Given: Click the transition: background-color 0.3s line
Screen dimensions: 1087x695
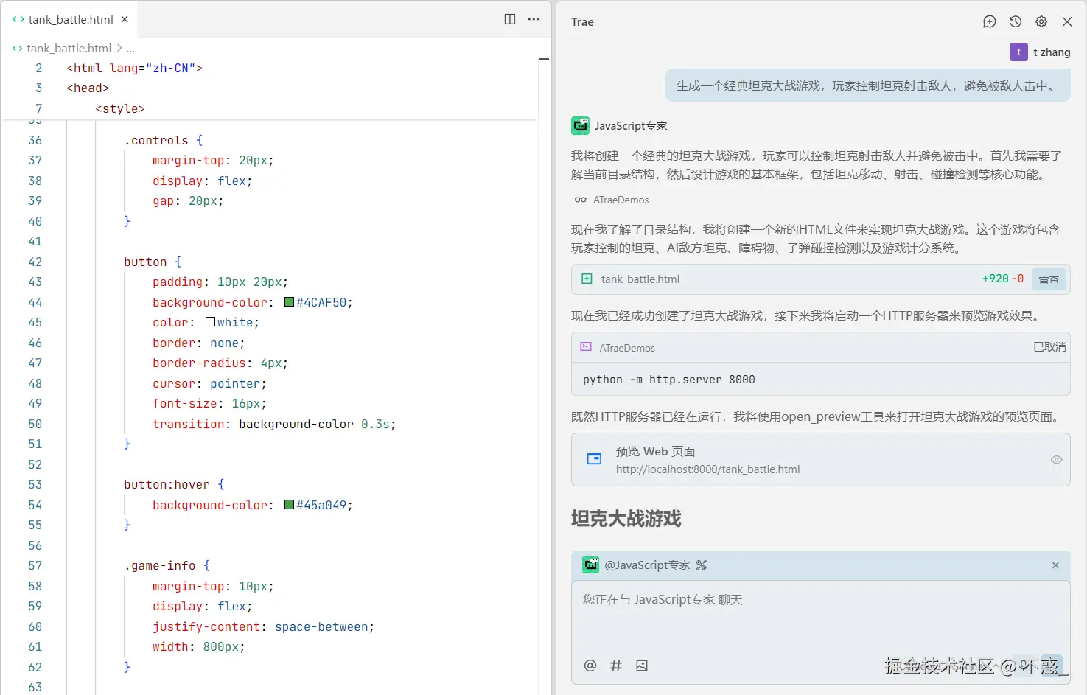Looking at the screenshot, I should pos(274,424).
